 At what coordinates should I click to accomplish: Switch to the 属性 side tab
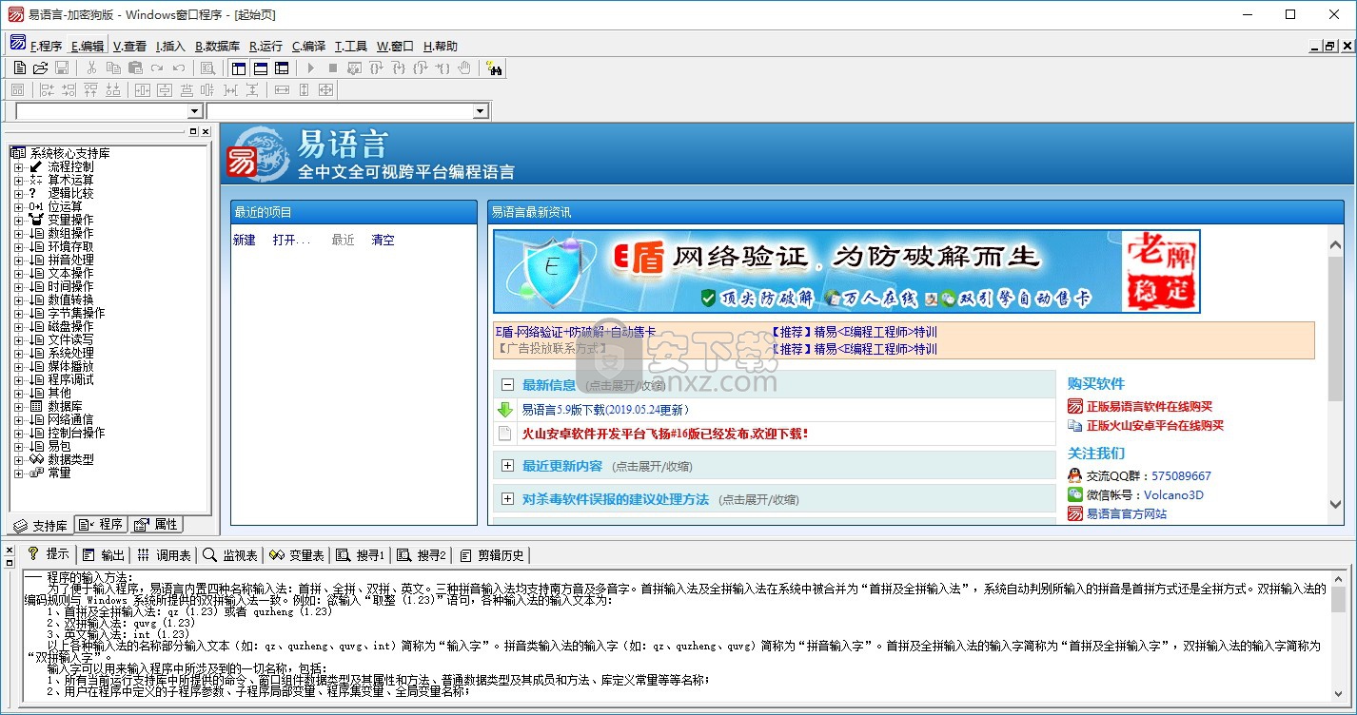tap(156, 525)
